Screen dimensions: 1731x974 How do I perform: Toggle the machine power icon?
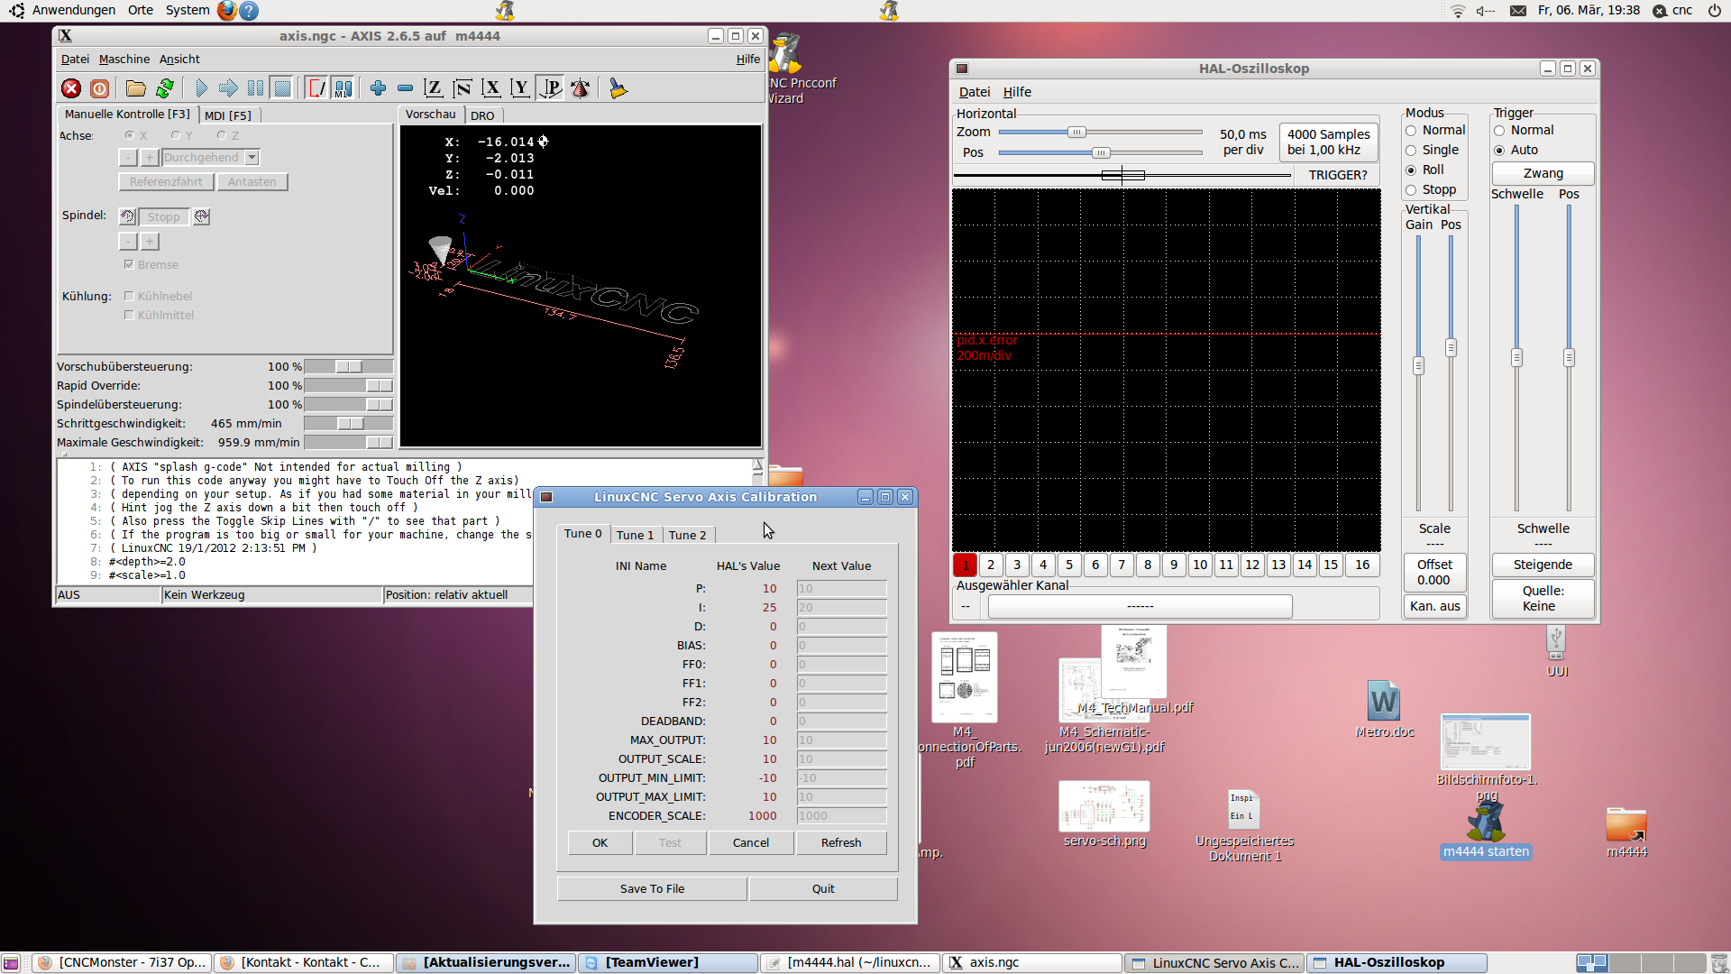click(x=99, y=88)
